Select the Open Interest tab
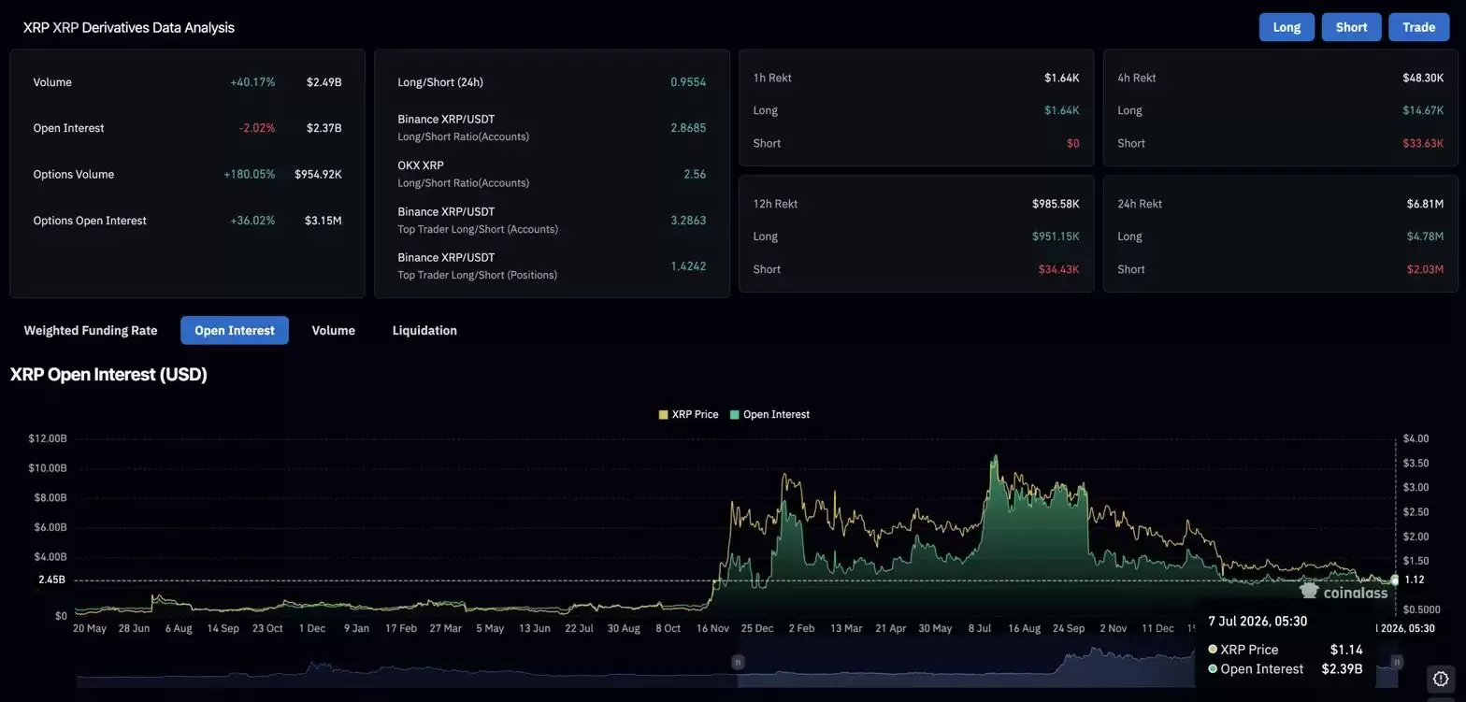The width and height of the screenshot is (1466, 702). (235, 330)
